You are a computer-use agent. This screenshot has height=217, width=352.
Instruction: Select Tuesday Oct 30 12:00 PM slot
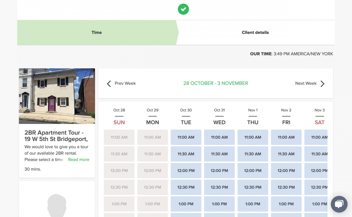[186, 171]
